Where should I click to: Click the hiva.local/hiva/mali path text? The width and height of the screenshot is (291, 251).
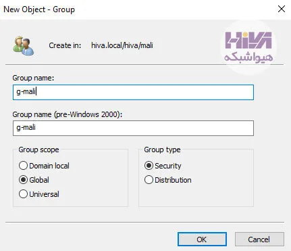tap(122, 45)
